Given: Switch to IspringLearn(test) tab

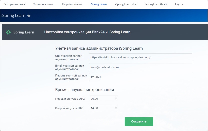Looking at the screenshot, I should coord(156,4).
